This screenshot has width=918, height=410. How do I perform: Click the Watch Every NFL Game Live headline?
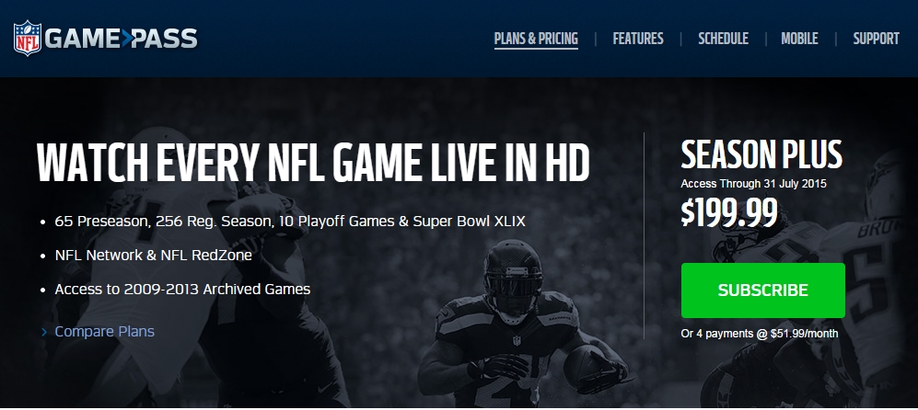pyautogui.click(x=313, y=162)
